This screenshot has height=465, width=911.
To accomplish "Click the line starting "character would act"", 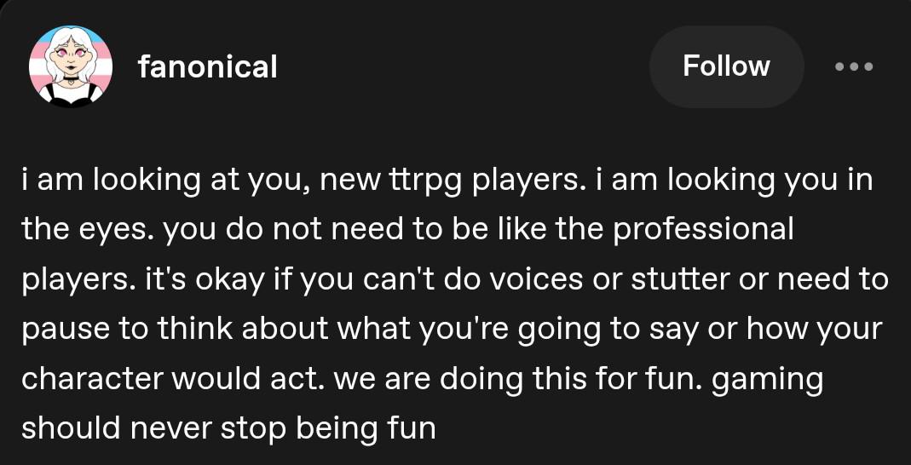I will (x=422, y=377).
